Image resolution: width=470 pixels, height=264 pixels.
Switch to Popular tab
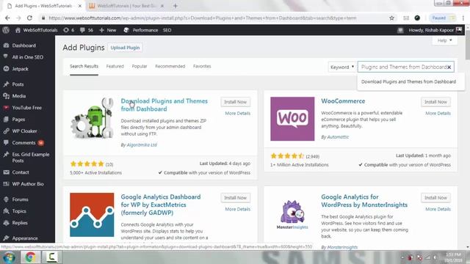click(140, 66)
